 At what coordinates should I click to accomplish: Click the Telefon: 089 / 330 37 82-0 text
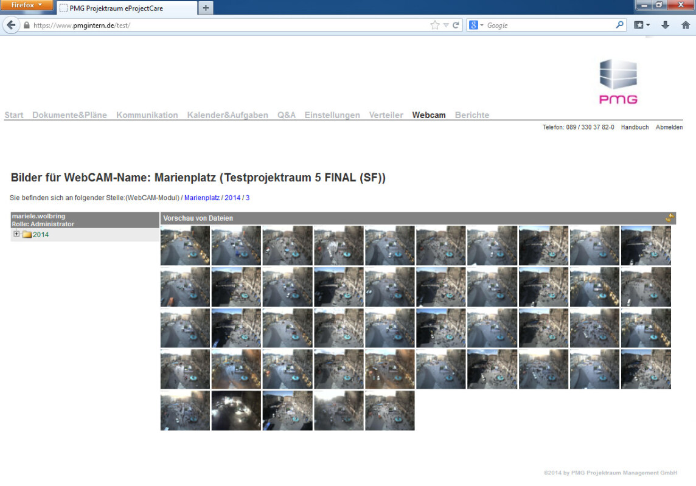point(579,127)
